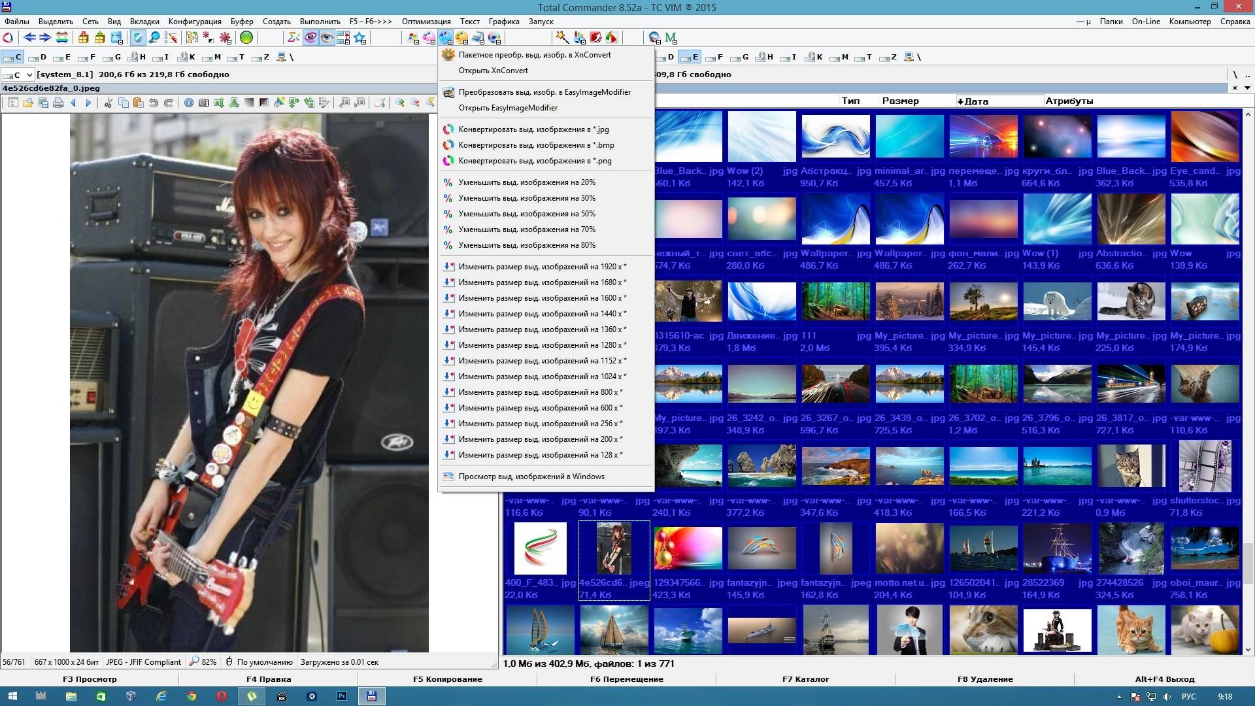1255x706 pixels.
Task: Open the layout dropdown icon beside the eyes
Action: click(343, 38)
